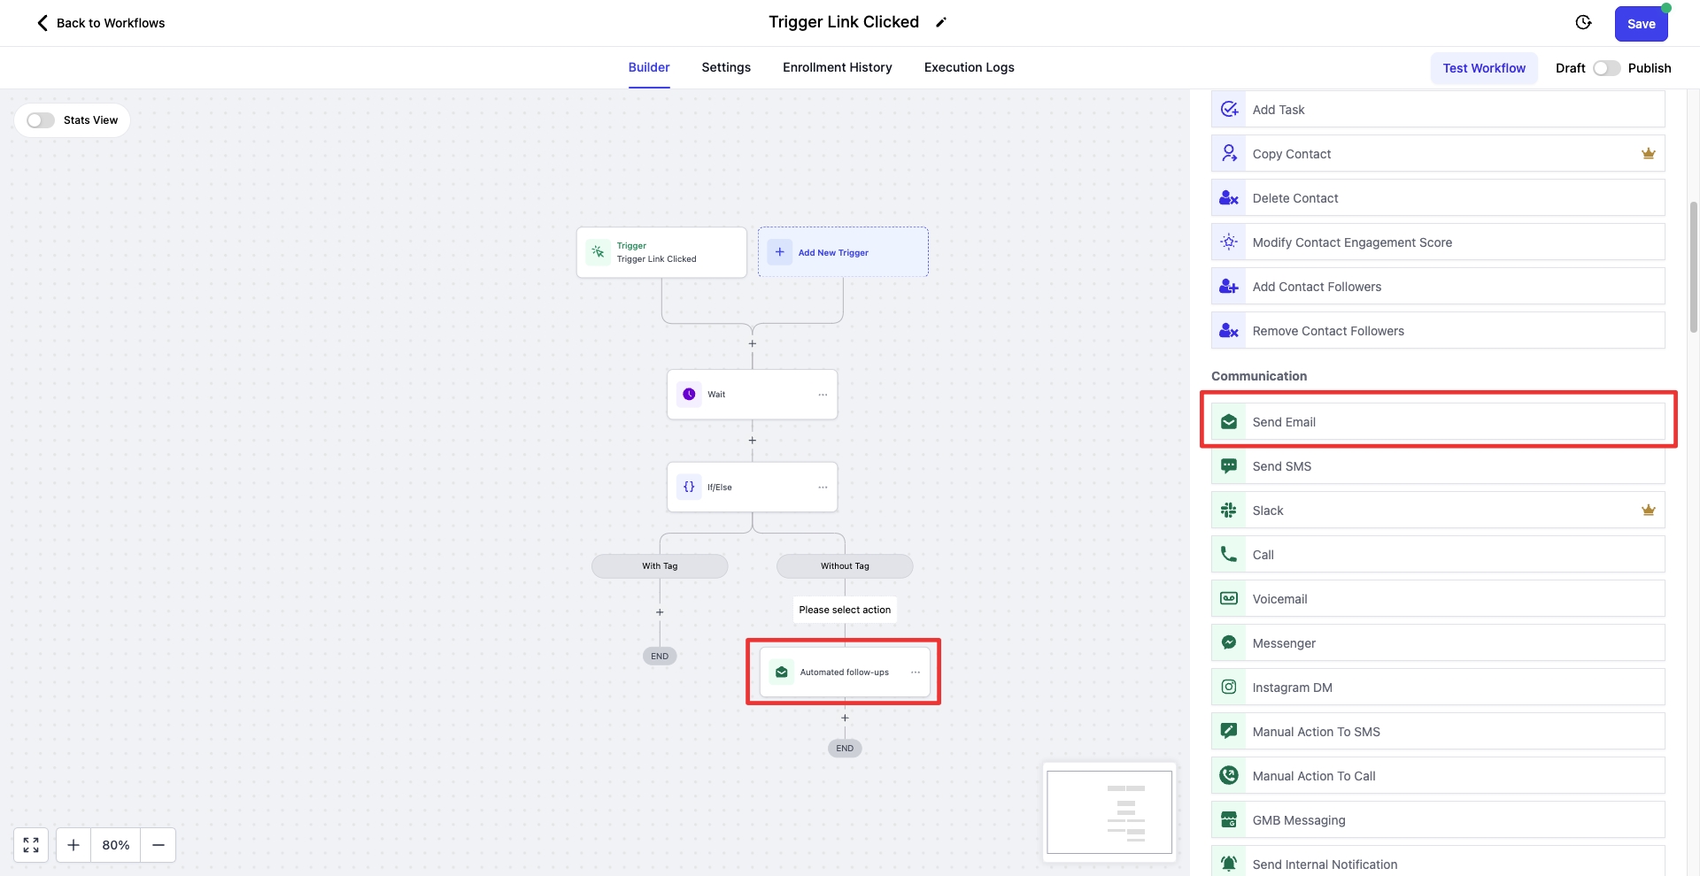Switch to the Settings tab
The height and width of the screenshot is (876, 1700).
[726, 67]
